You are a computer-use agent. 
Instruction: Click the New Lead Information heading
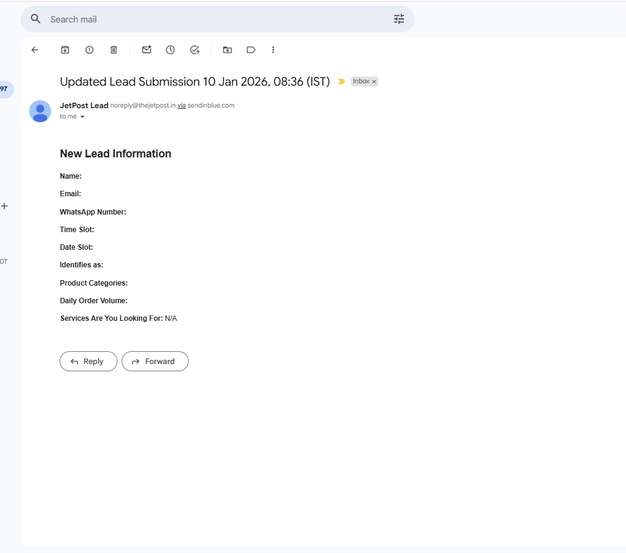point(116,154)
